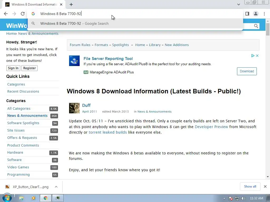Click the volume speaker tray icon
The height and width of the screenshot is (202, 270).
pyautogui.click(x=243, y=198)
